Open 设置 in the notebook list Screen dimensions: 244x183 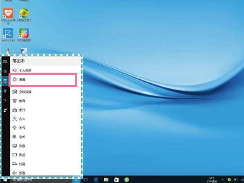[x=43, y=80]
